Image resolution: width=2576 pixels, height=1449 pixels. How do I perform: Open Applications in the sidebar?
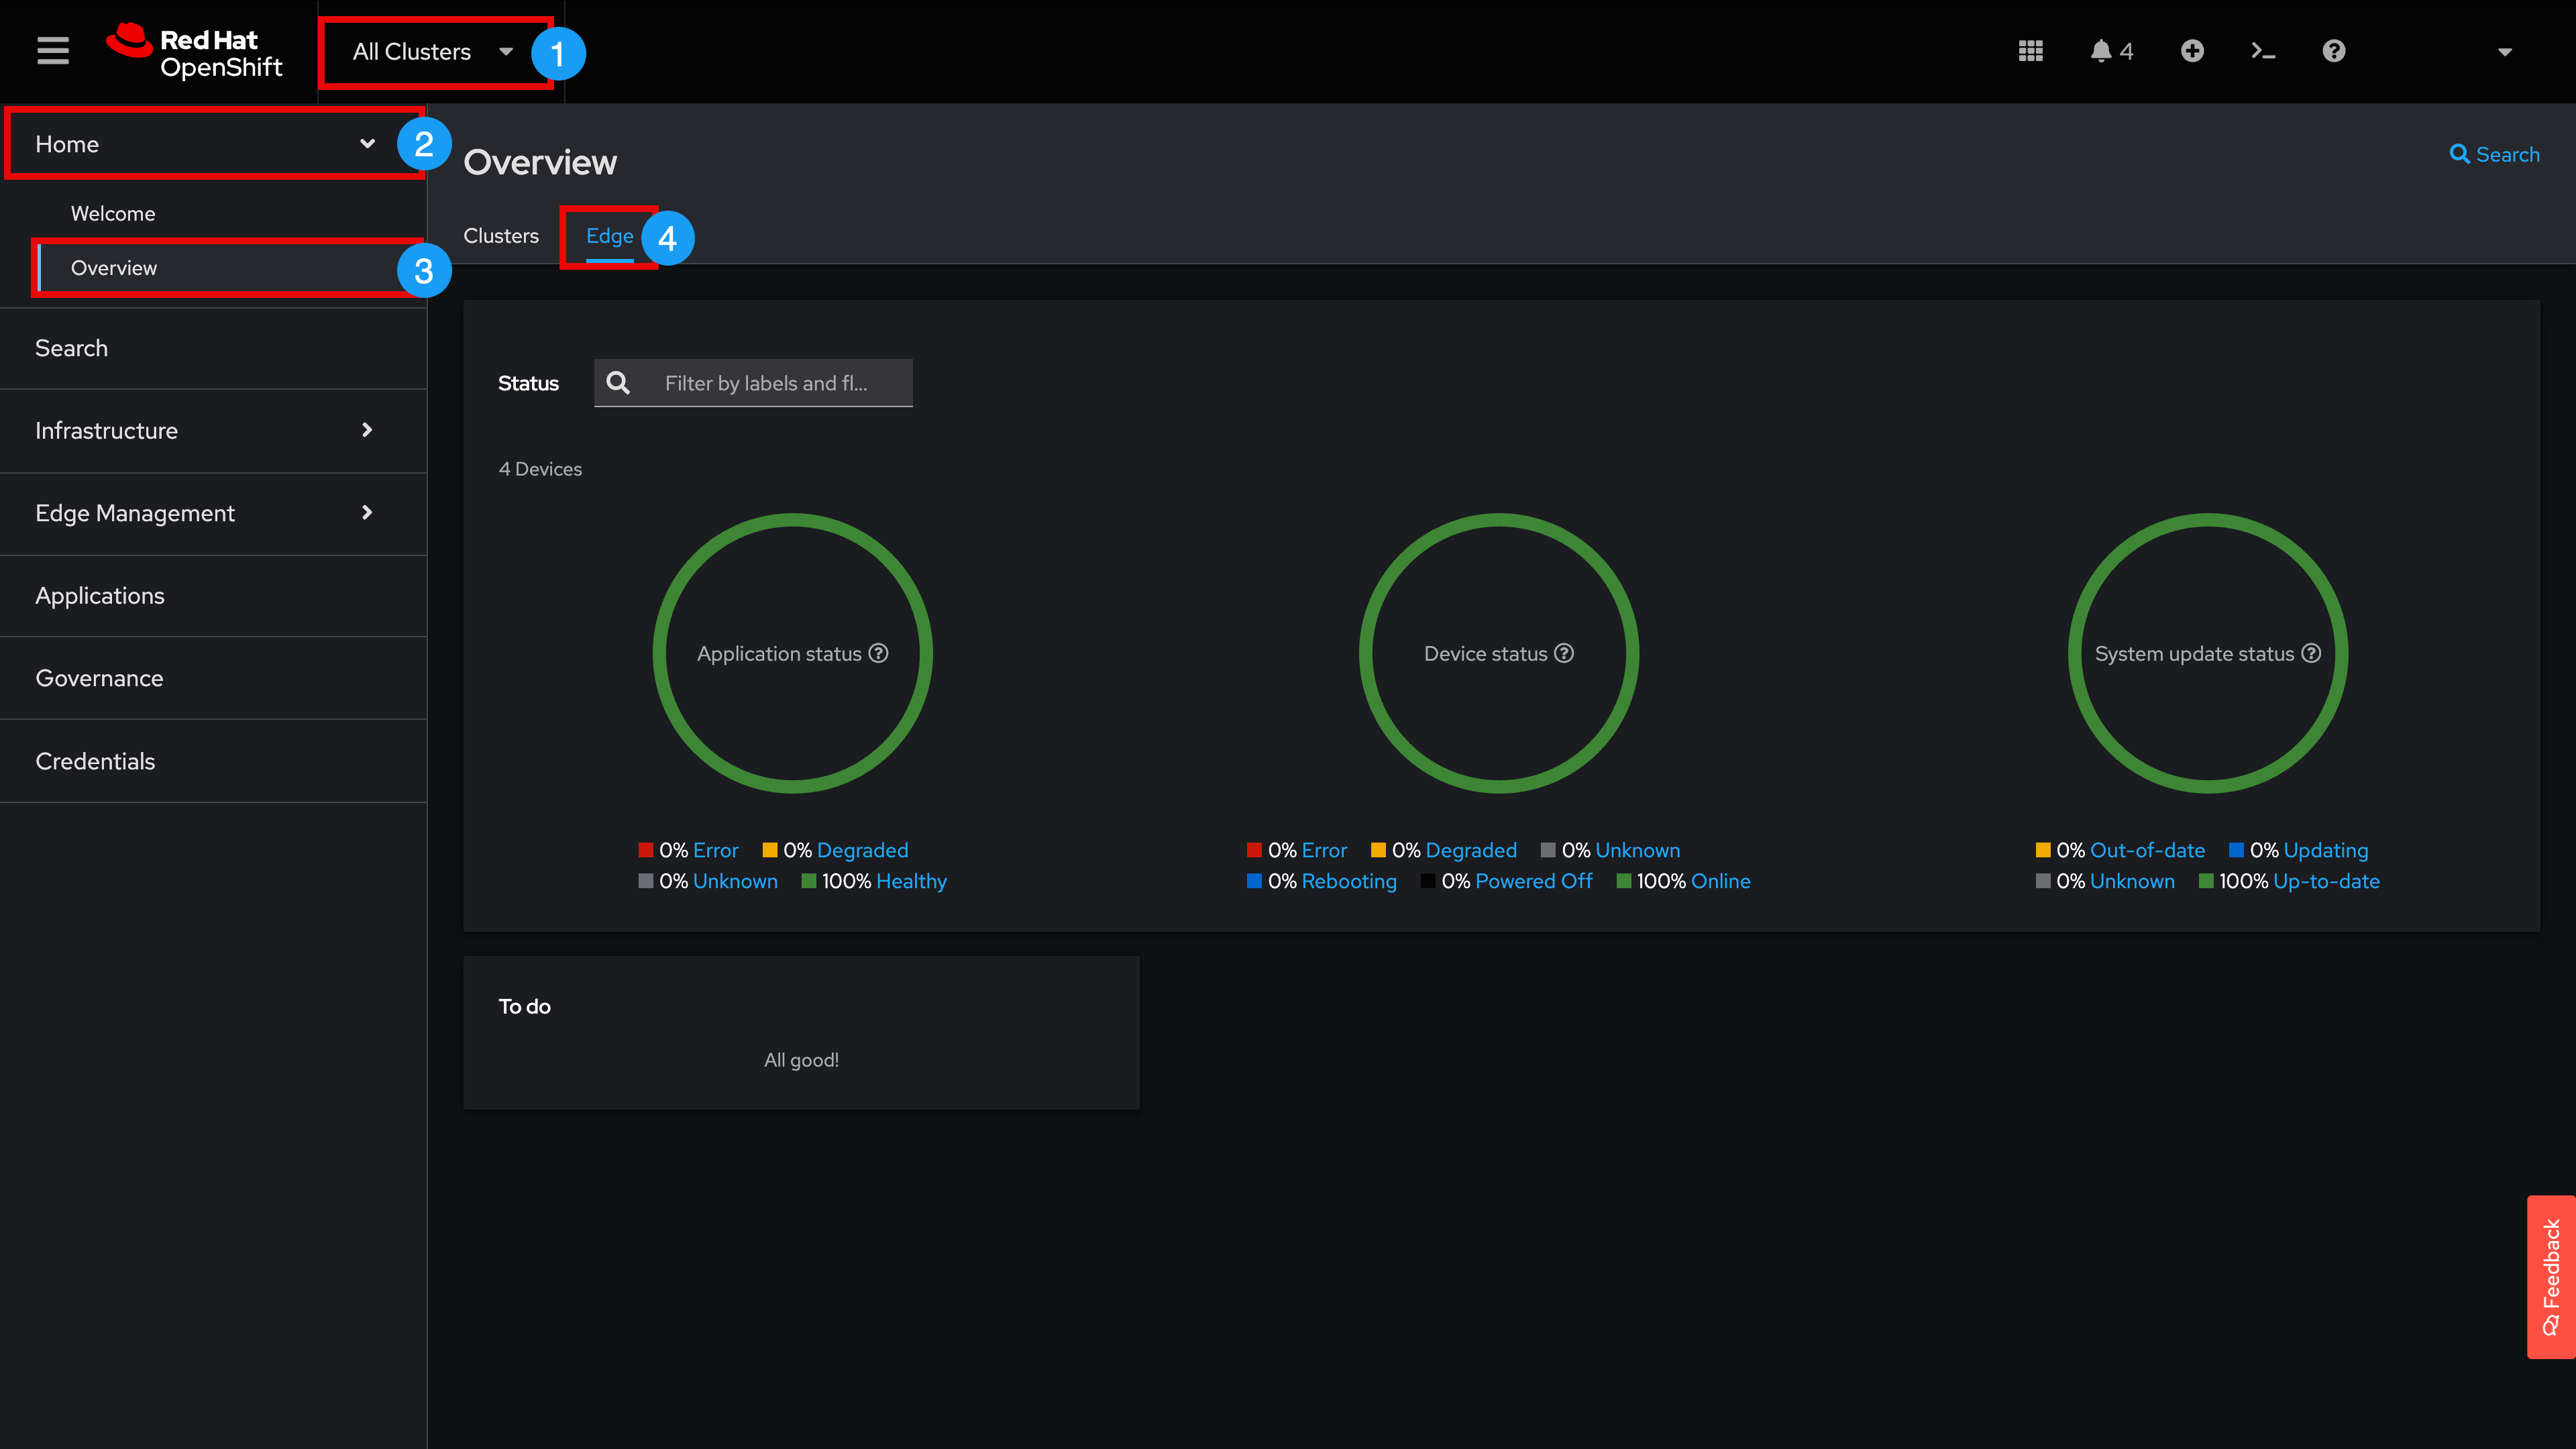point(100,595)
